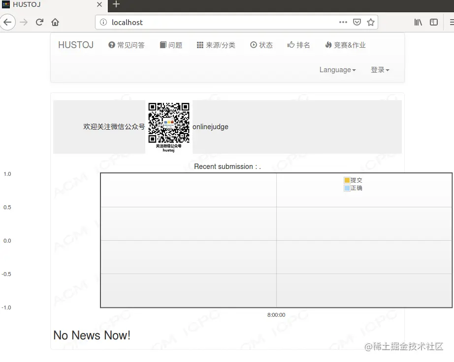Click the 8:00:00 axis label
The image size is (454, 362).
click(x=276, y=315)
